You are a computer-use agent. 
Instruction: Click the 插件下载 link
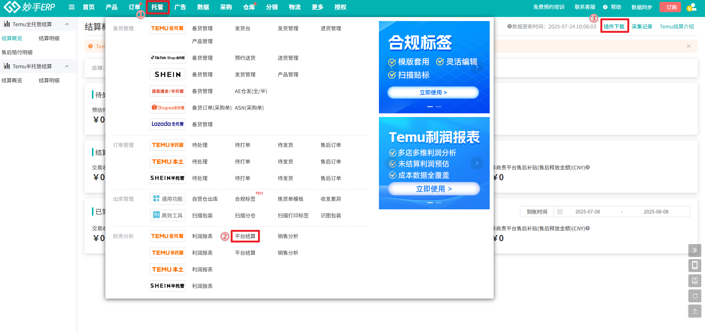(x=614, y=27)
